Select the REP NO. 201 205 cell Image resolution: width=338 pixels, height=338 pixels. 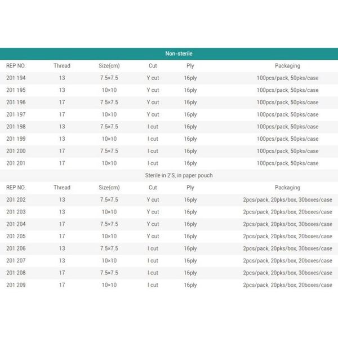[x=16, y=236]
